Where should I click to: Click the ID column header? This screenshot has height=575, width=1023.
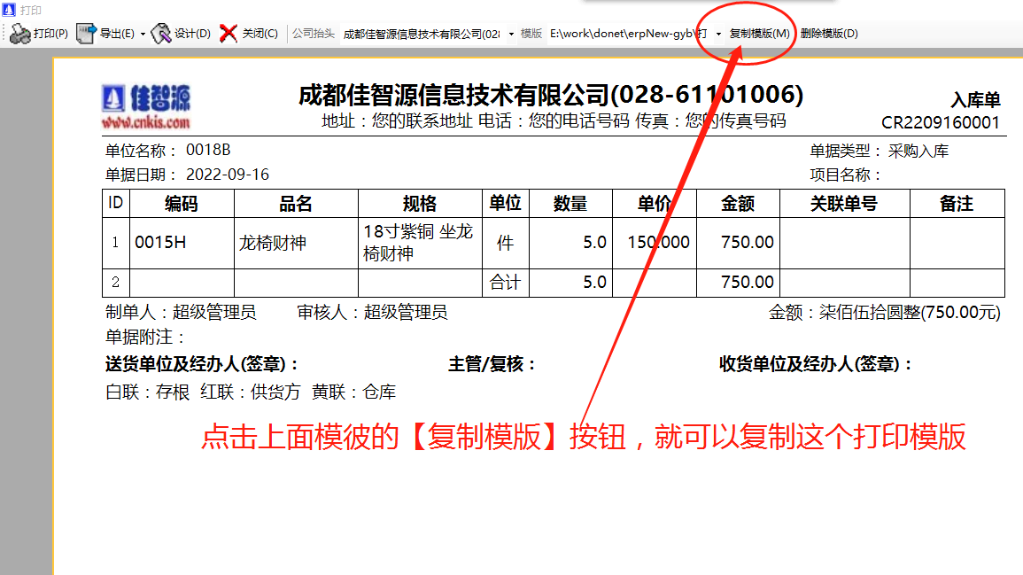115,202
